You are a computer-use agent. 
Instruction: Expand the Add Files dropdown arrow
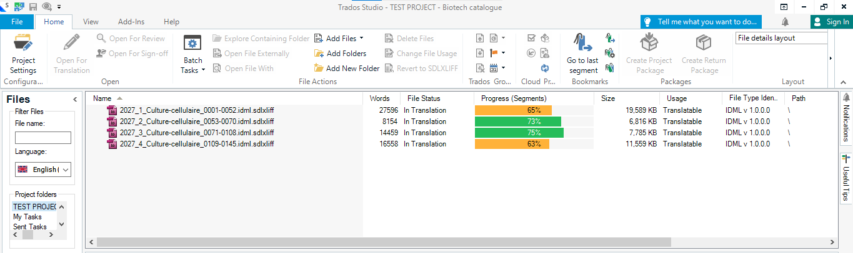[x=362, y=39]
